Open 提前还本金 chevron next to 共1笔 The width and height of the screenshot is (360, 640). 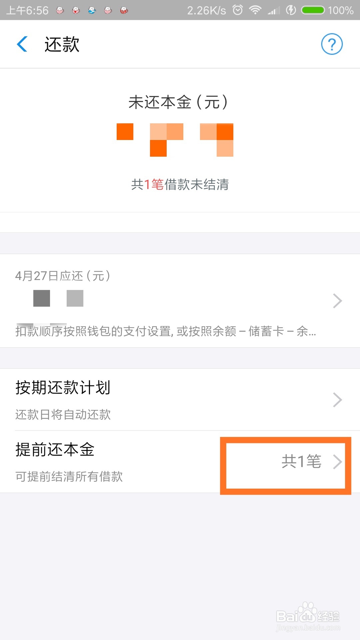pyautogui.click(x=337, y=461)
